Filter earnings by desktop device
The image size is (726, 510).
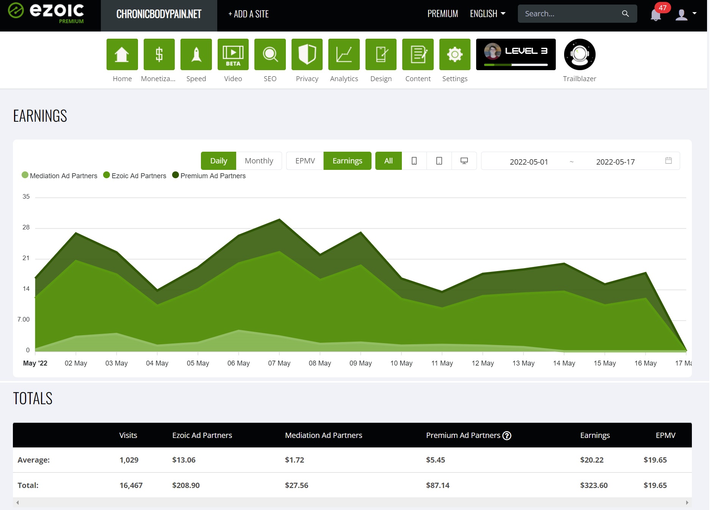[x=464, y=161]
